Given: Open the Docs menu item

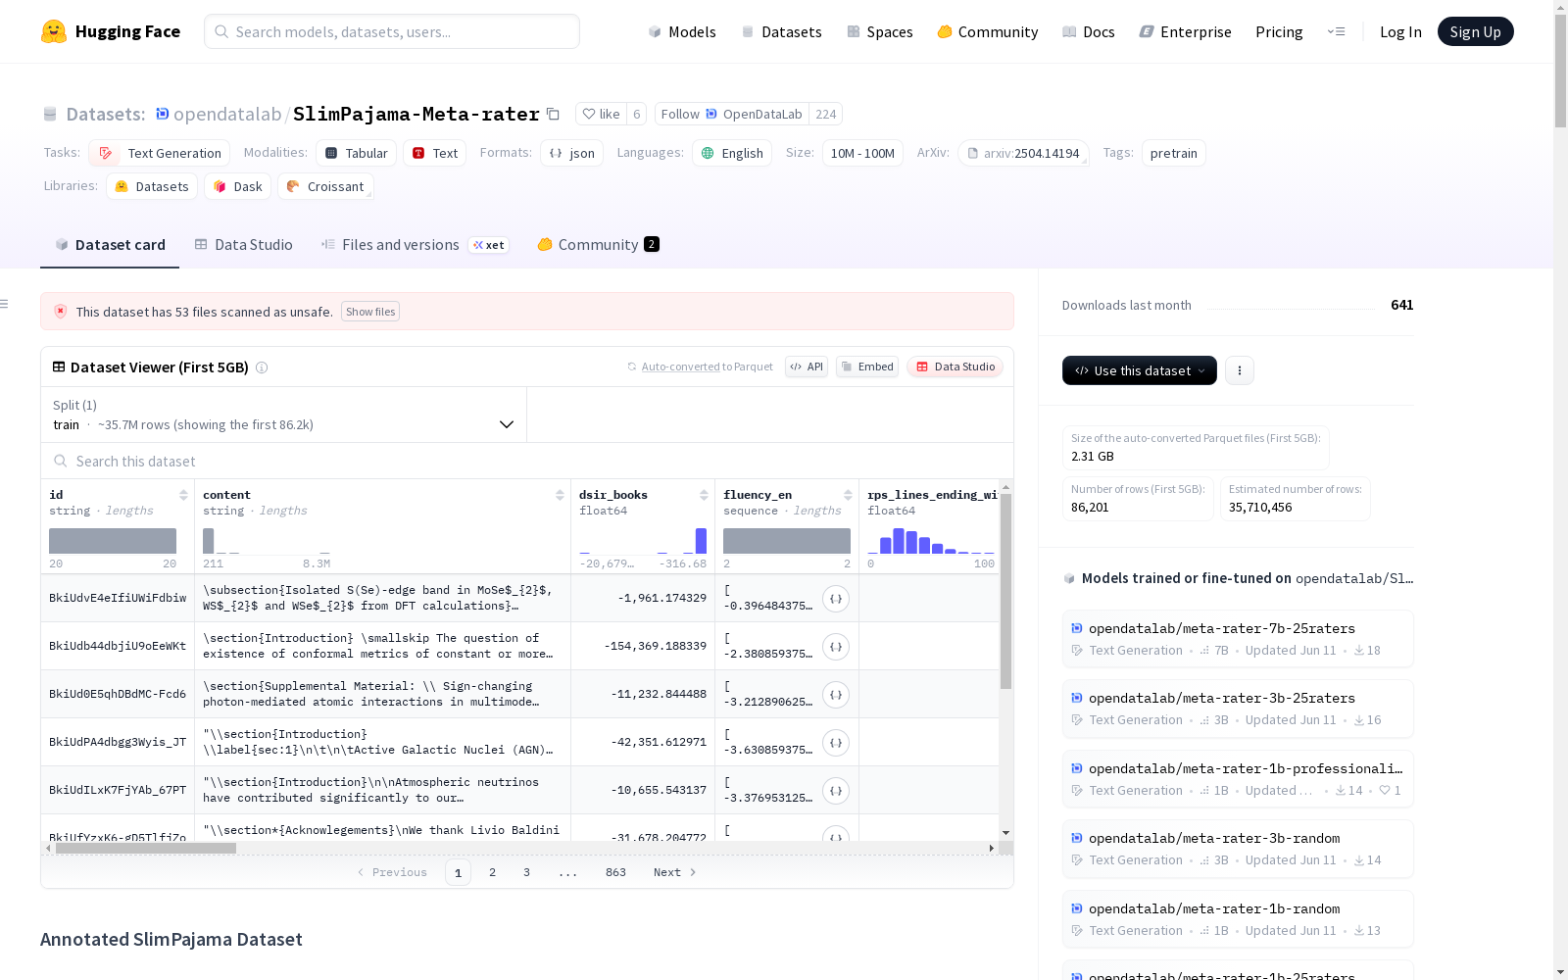Looking at the screenshot, I should [x=1089, y=31].
